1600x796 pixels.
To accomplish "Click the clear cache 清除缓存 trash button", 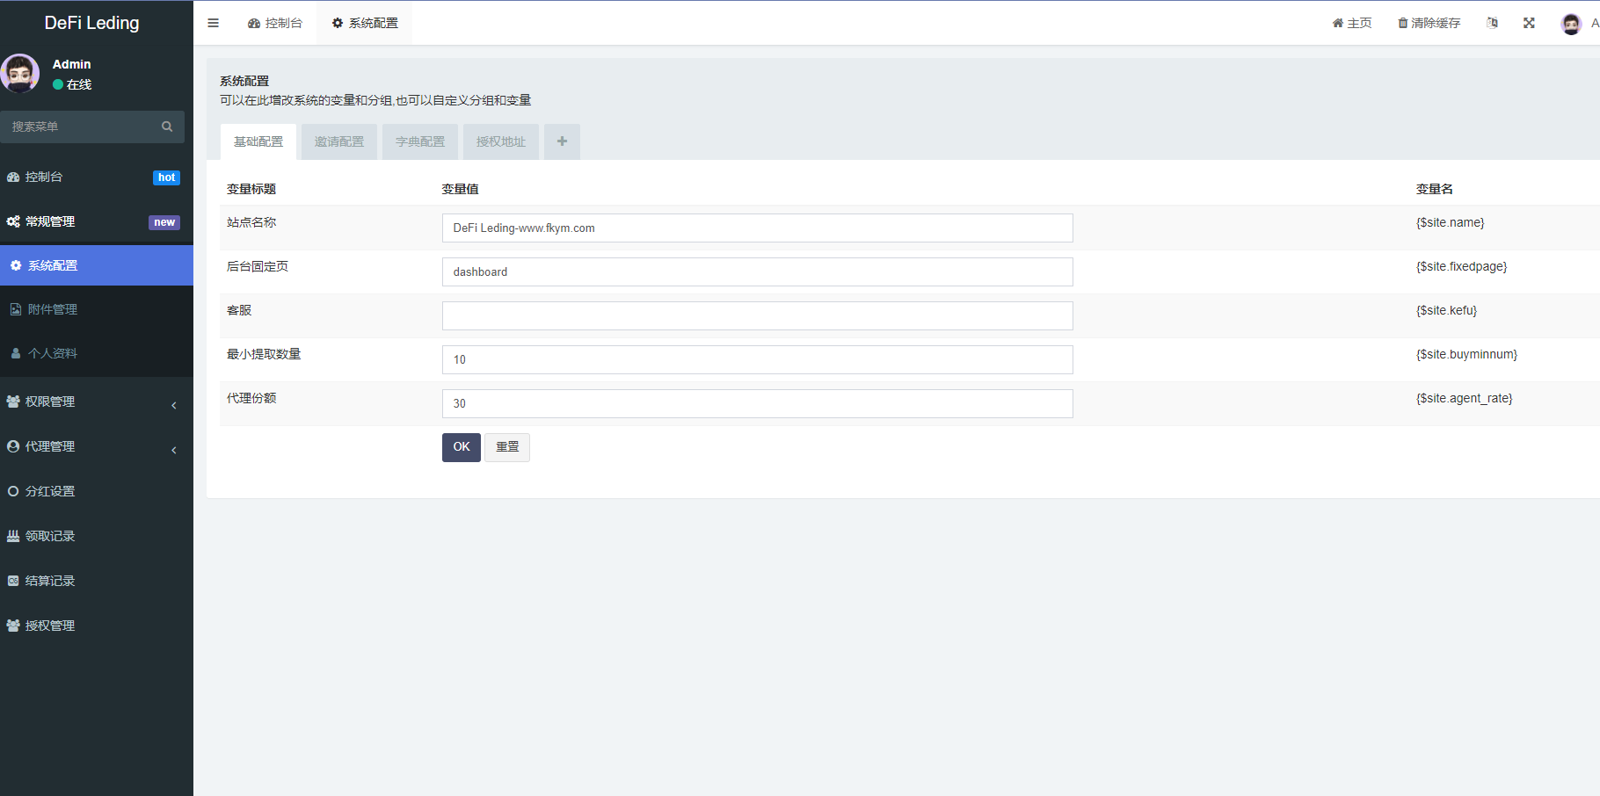I will 1429,23.
